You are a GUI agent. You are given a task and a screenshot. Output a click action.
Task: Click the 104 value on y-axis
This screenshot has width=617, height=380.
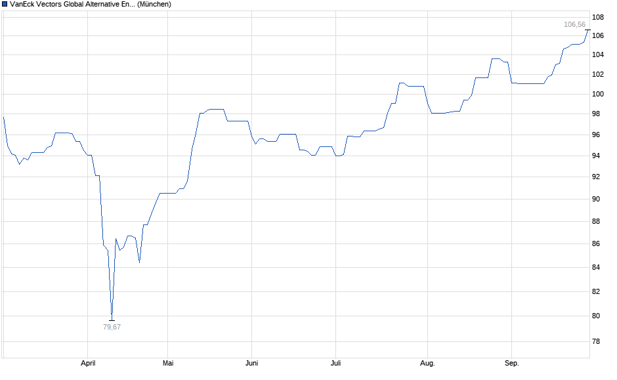[598, 54]
